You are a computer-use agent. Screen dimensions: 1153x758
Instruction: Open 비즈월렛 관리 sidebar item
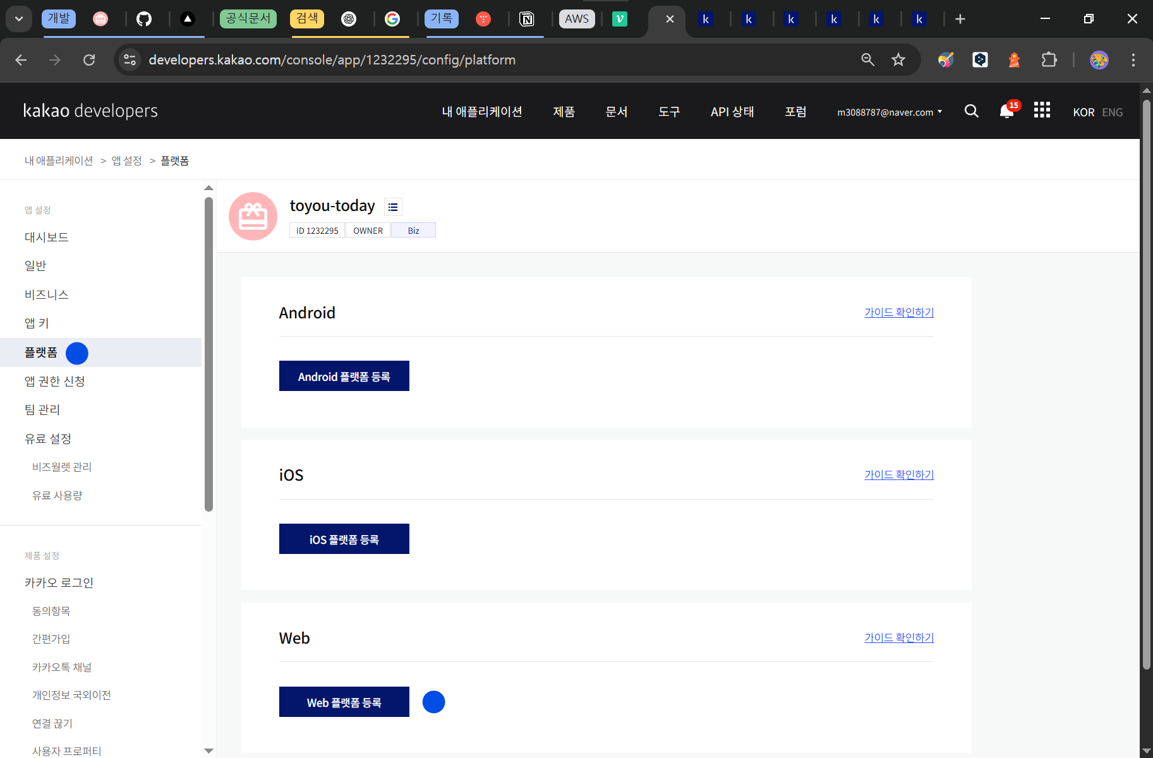pos(62,467)
